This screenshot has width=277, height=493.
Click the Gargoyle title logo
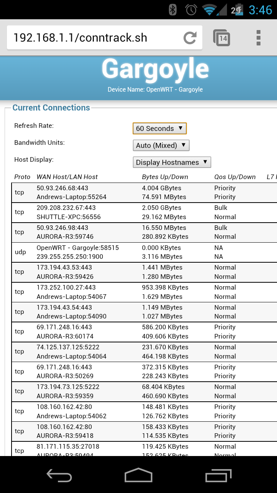tap(155, 70)
